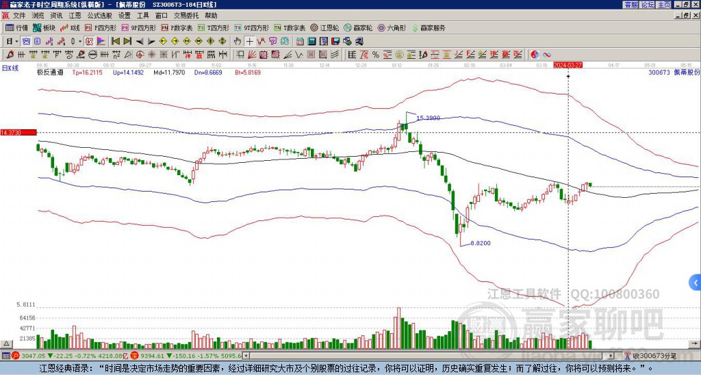Image resolution: width=701 pixels, height=375 pixels.
Task: Select the percent % retracement tool
Action: point(376,55)
